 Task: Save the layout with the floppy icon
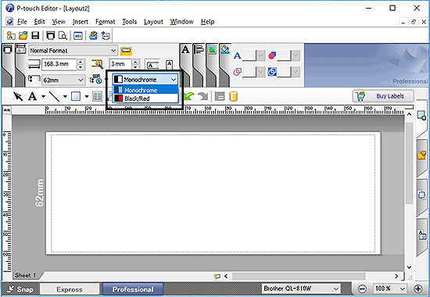(35, 35)
